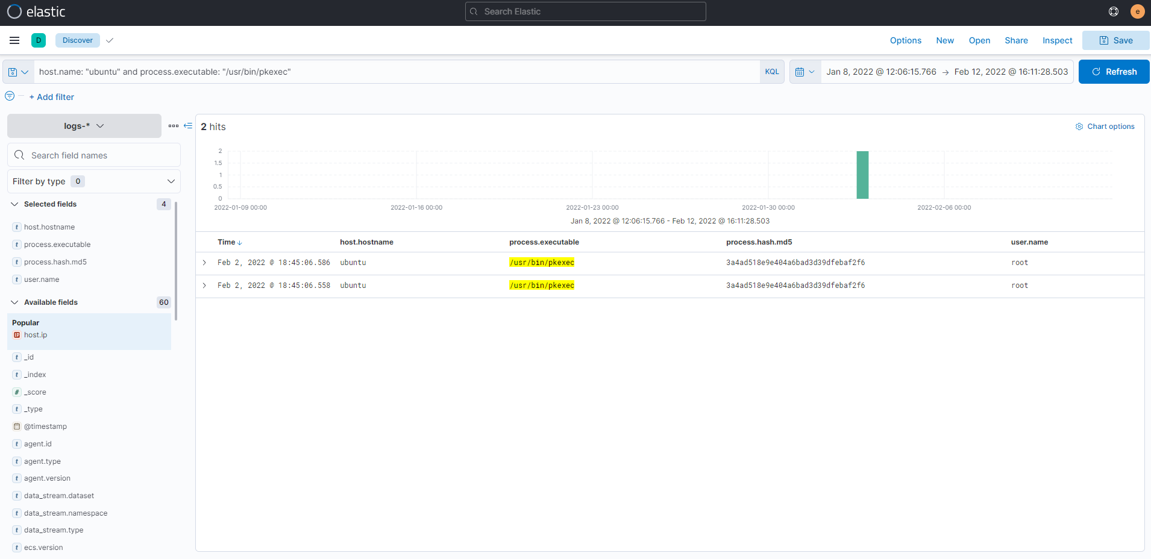Open the hamburger navigation menu
1151x559 pixels.
14,40
